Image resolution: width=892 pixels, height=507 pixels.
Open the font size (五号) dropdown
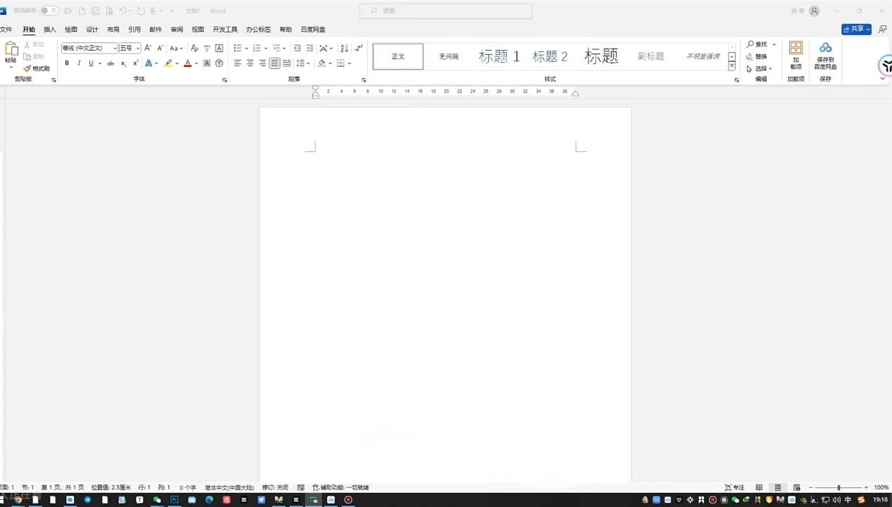(138, 49)
